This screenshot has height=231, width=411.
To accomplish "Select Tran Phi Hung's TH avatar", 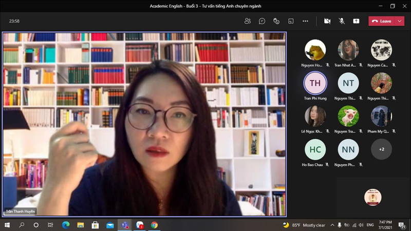I will click(315, 83).
